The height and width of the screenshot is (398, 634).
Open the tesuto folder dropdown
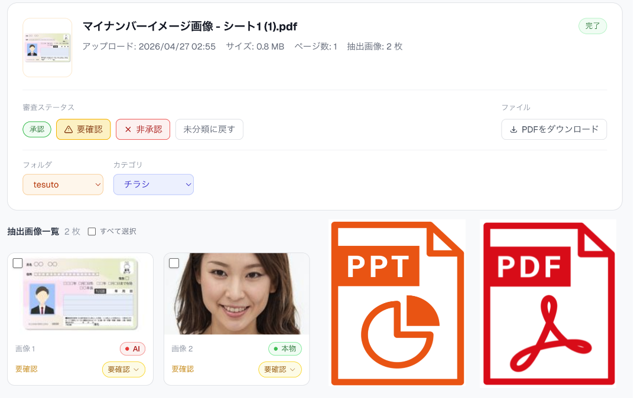click(x=63, y=185)
